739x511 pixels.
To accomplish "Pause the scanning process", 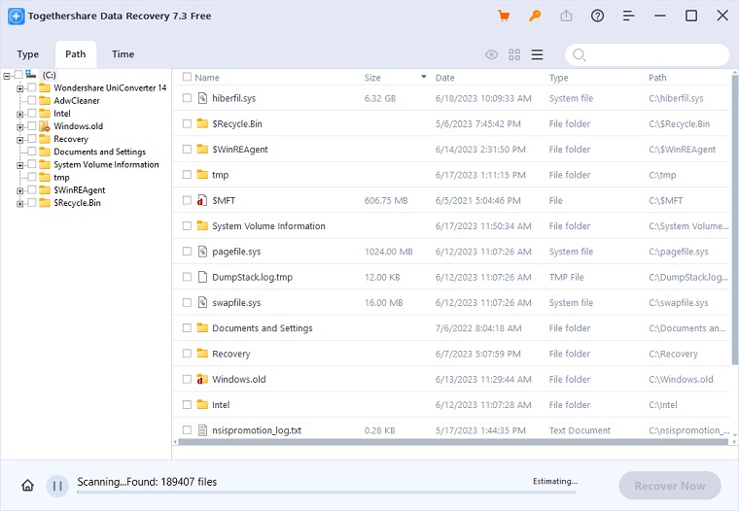I will tap(57, 486).
